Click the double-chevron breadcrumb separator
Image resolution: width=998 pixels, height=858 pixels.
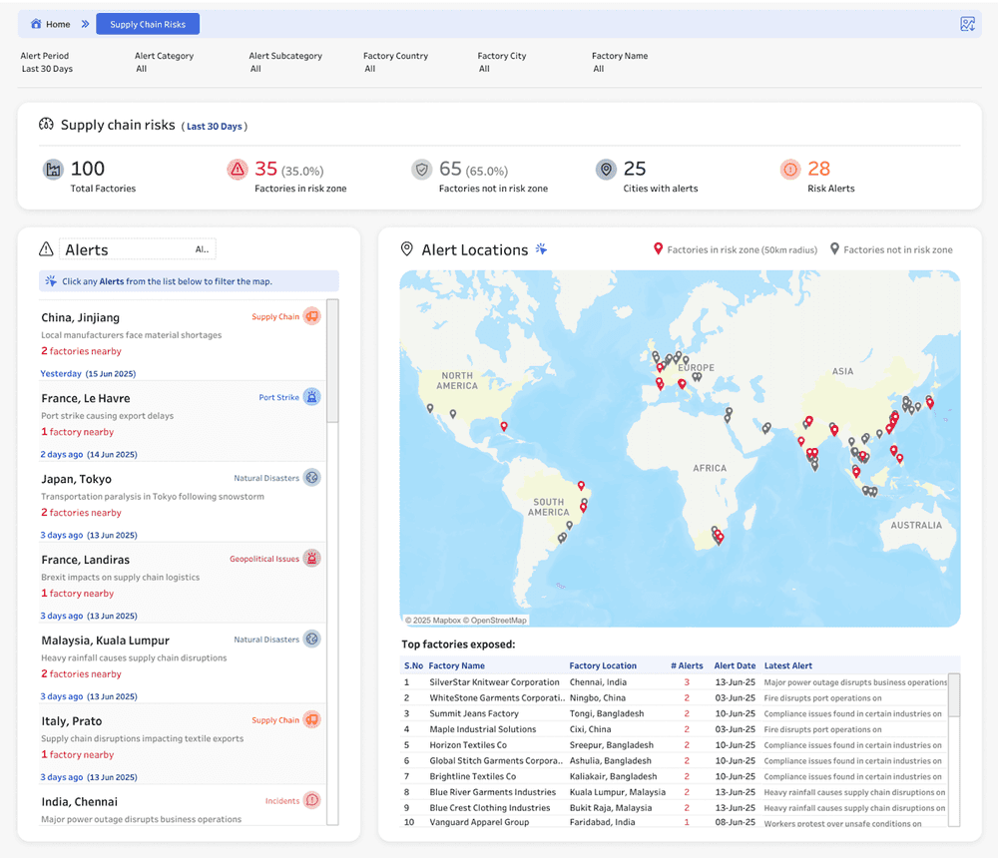click(85, 24)
